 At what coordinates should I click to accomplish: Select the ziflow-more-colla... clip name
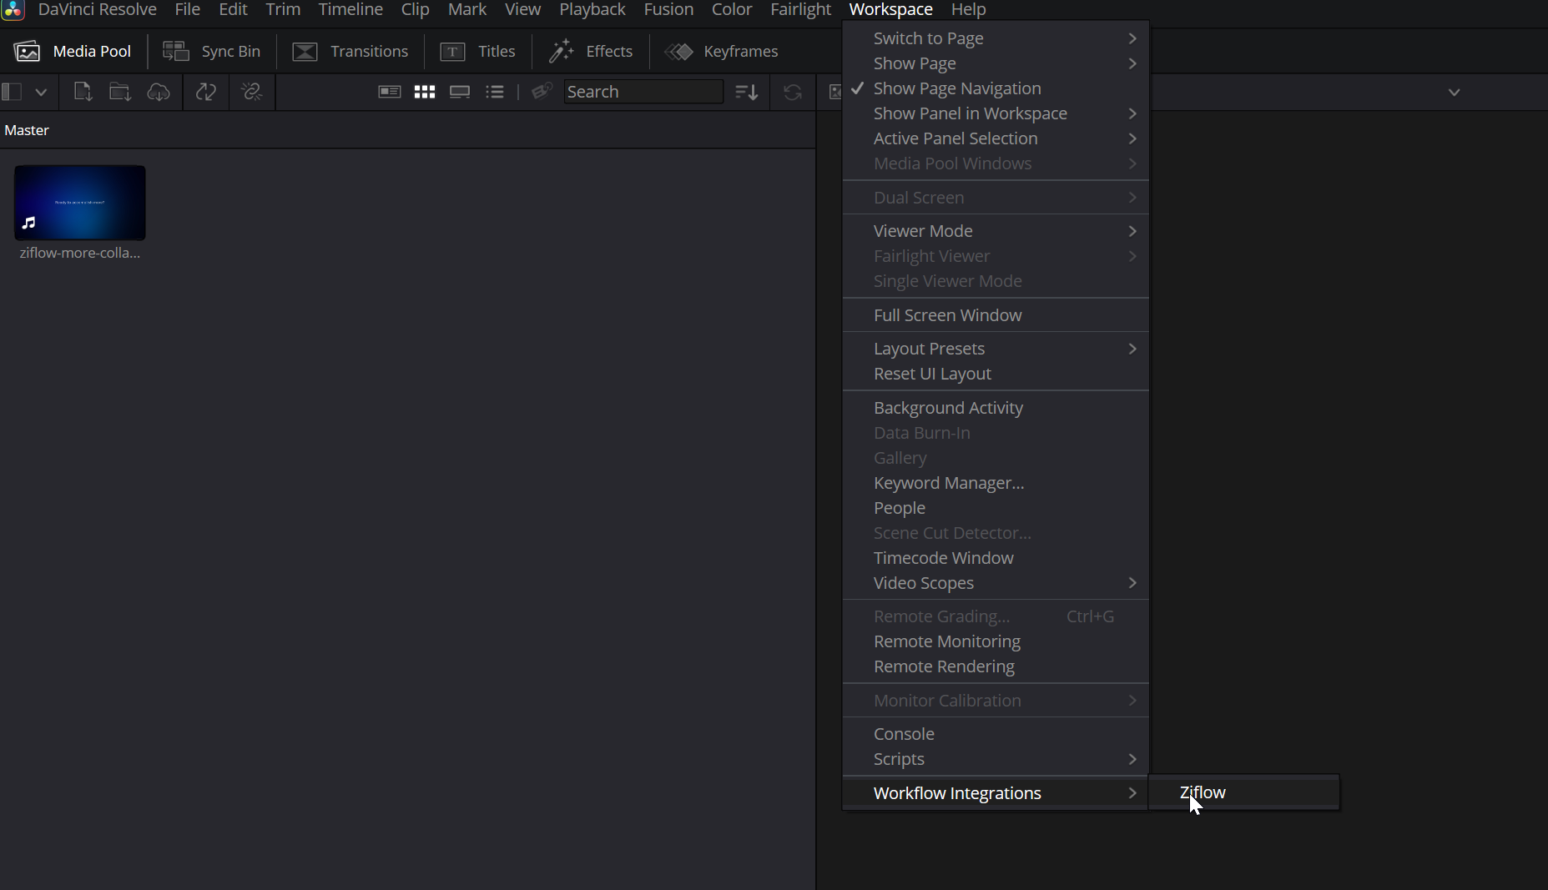(x=80, y=253)
